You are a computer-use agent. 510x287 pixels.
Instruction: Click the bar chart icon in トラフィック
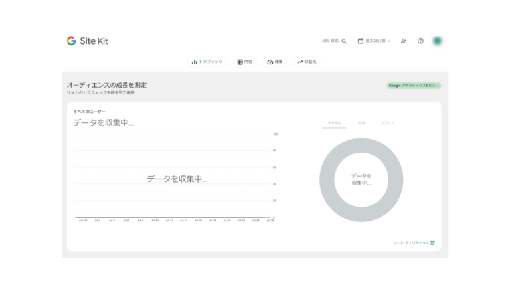point(195,62)
